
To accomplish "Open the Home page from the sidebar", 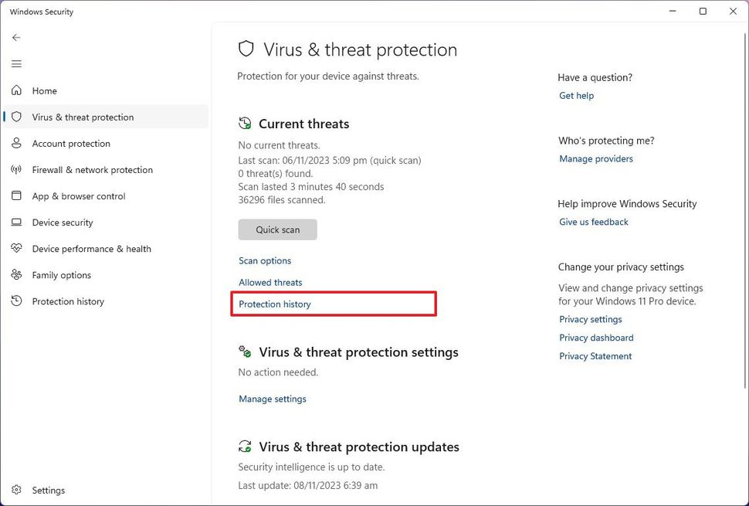I will (44, 90).
